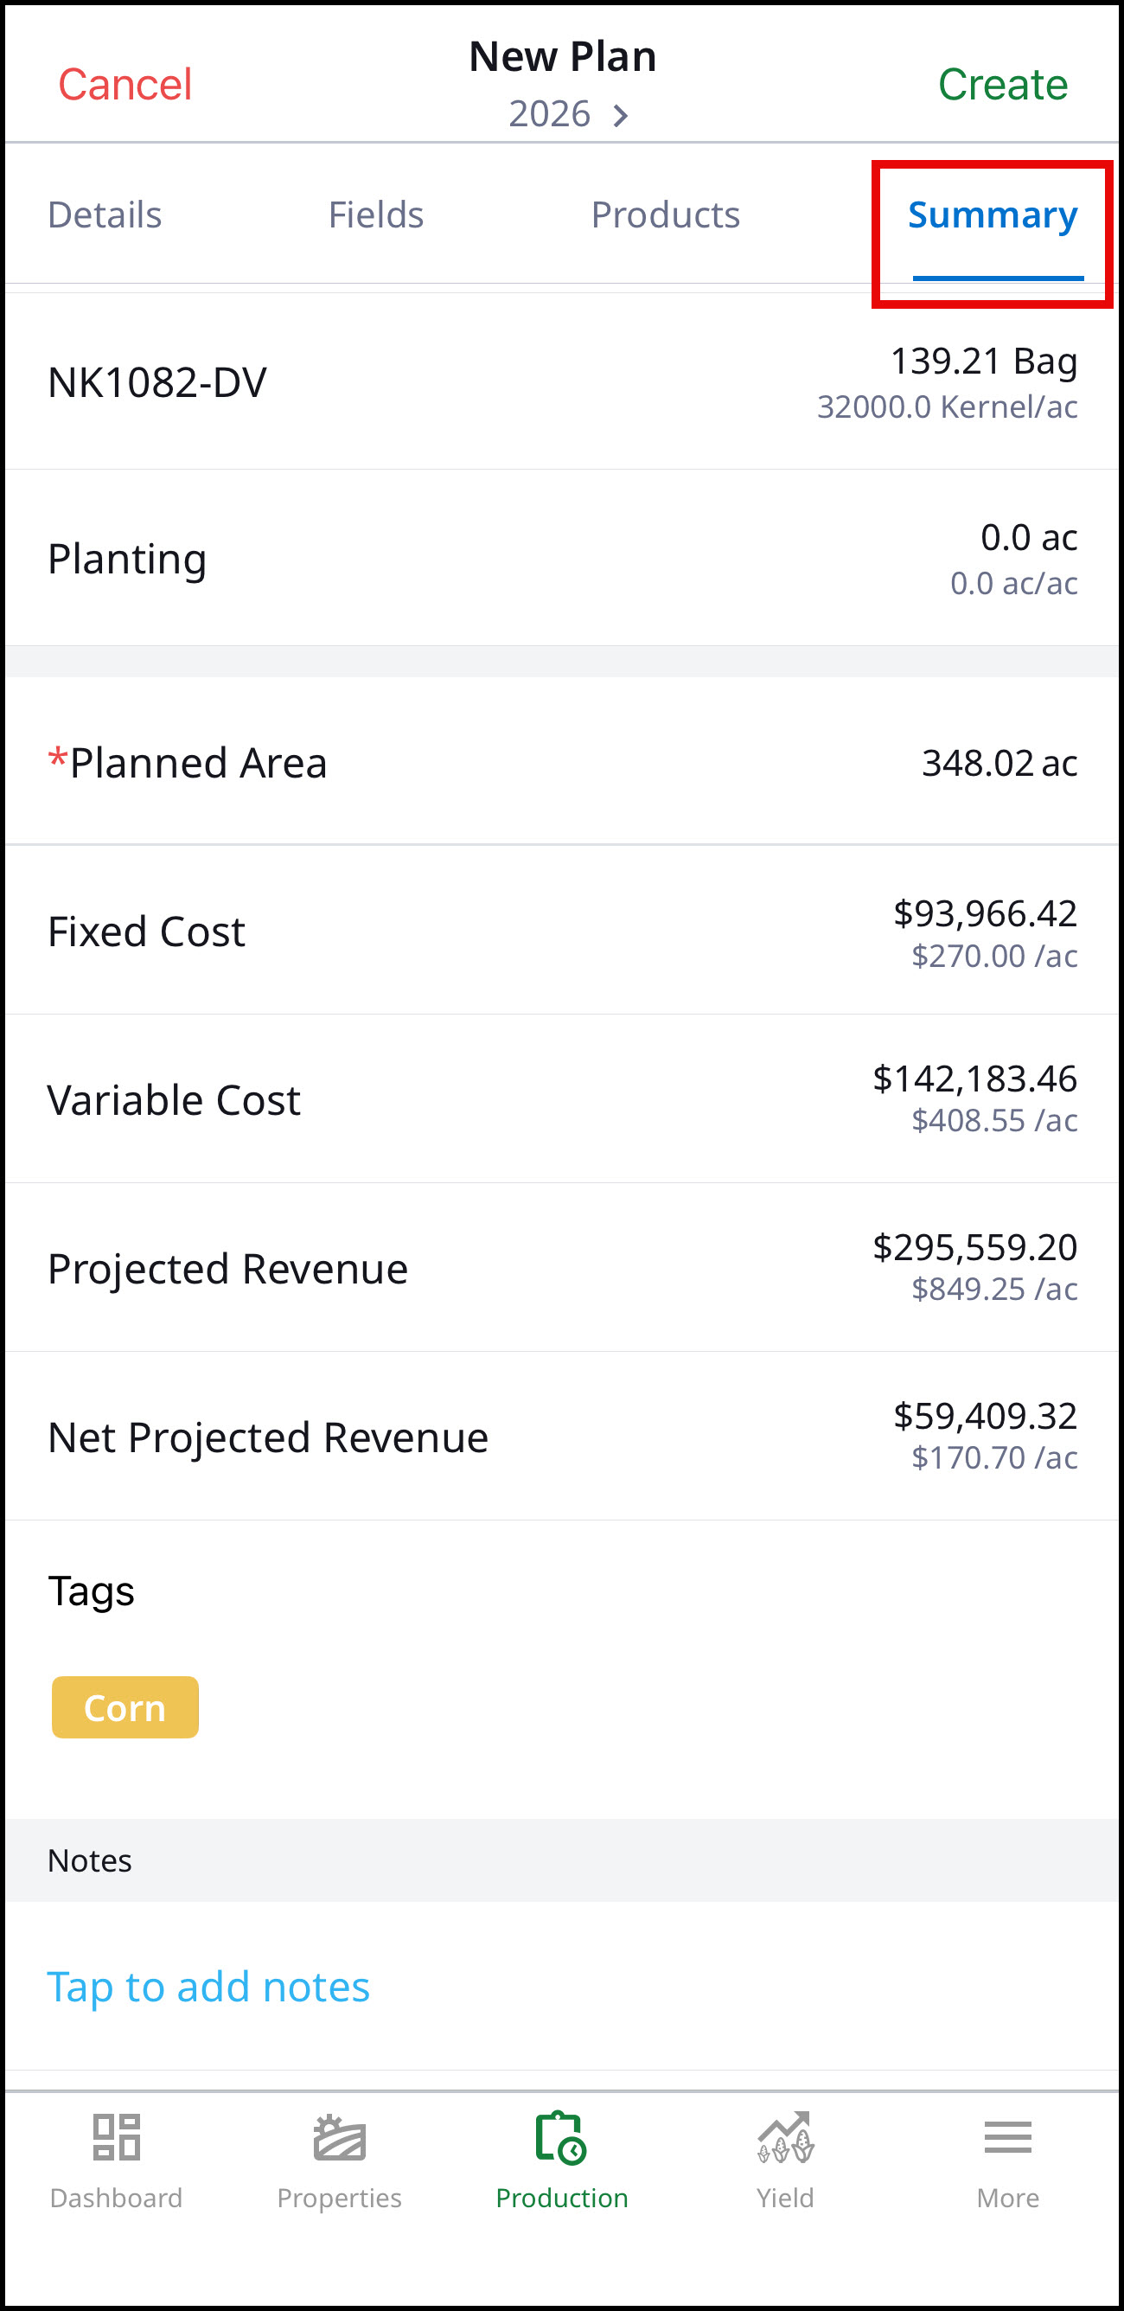Expand the 2026 year chevron

(619, 115)
